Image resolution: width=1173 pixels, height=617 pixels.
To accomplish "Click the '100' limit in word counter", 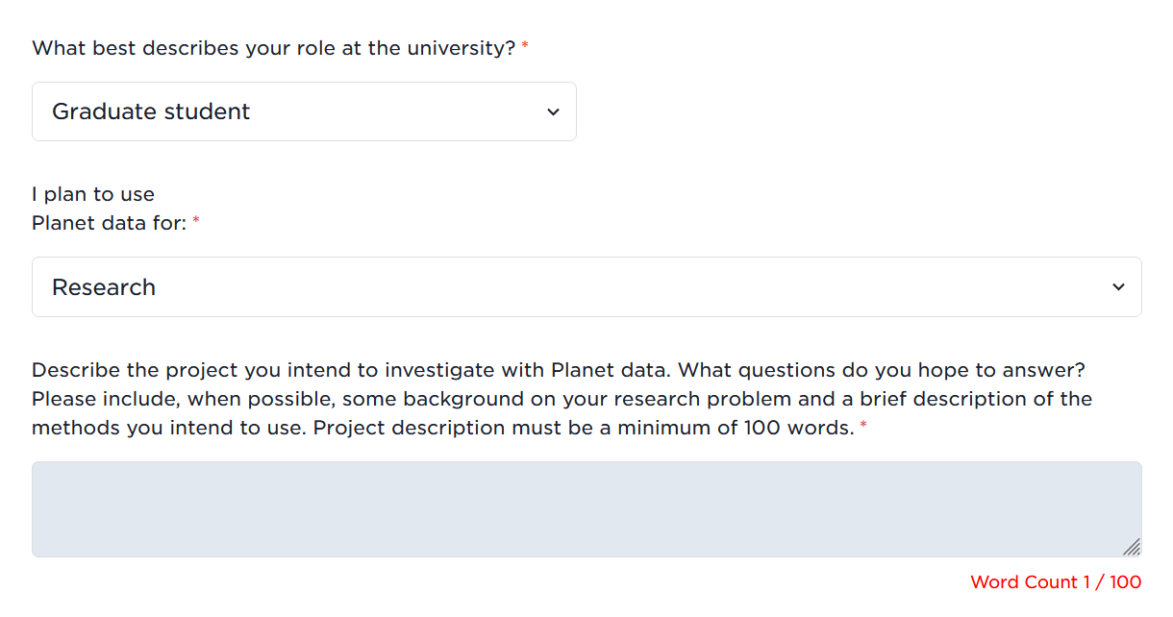I will tap(1126, 581).
